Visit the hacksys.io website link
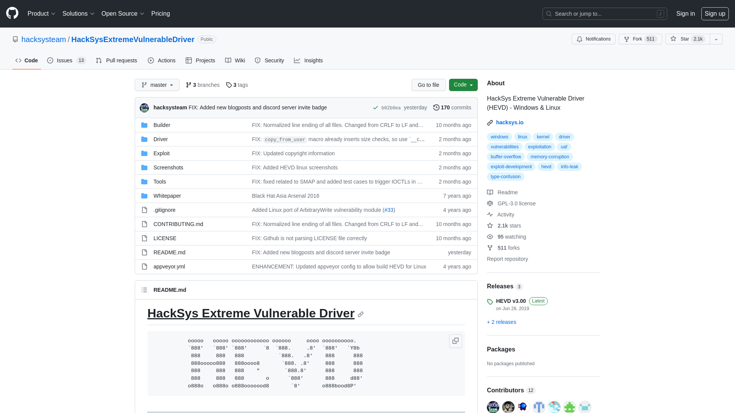The image size is (735, 413). (510, 122)
